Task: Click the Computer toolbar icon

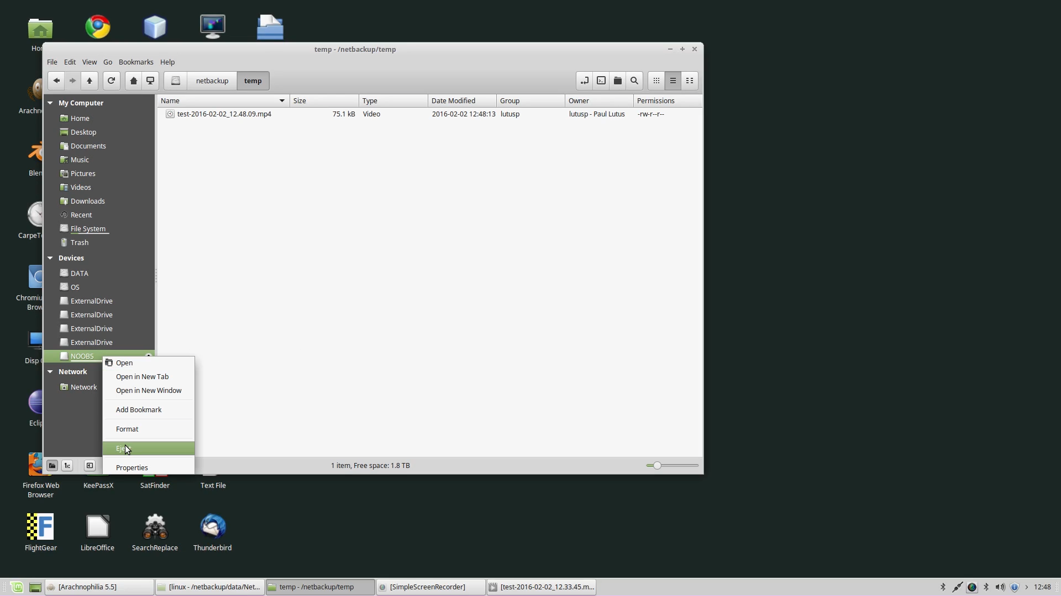Action: [150, 81]
